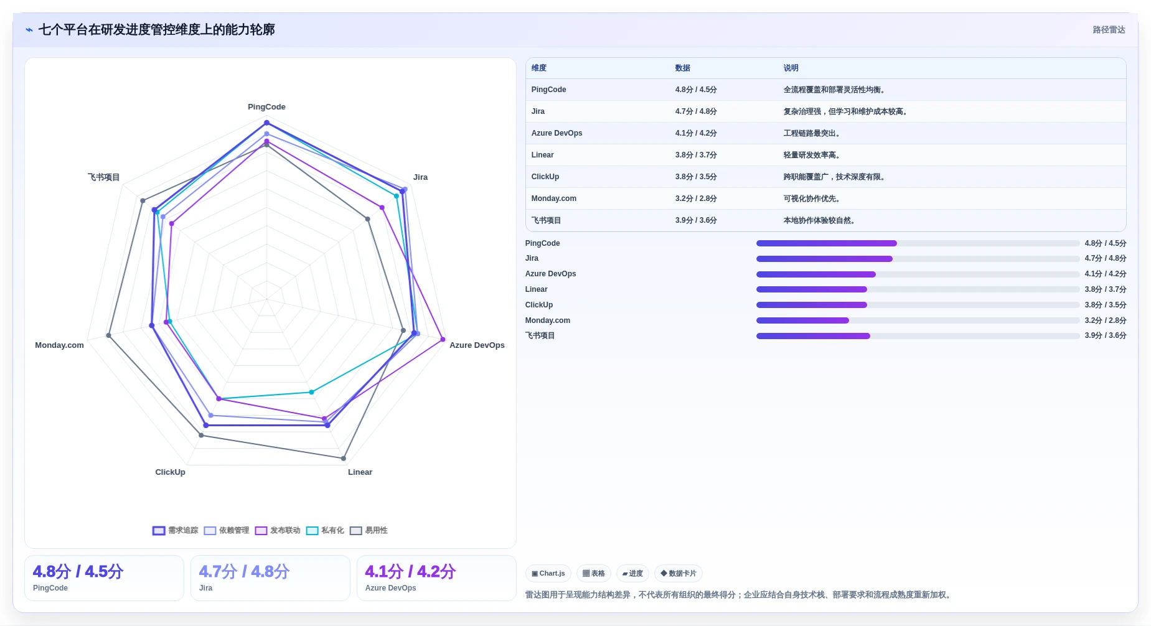
Task: Click description 本地协作体验较自然。
Action: tap(819, 220)
